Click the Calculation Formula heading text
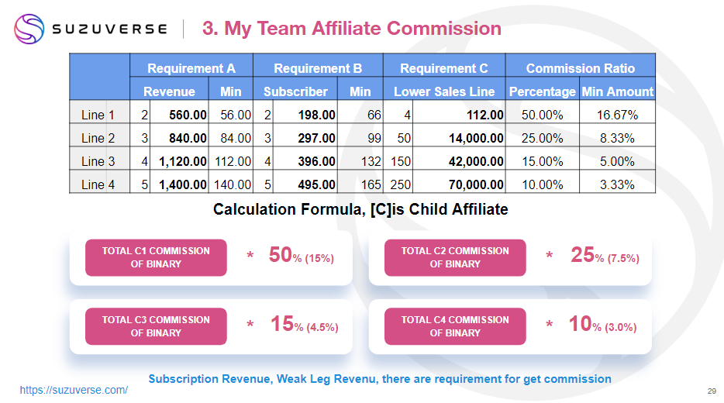The width and height of the screenshot is (724, 403). pos(360,209)
